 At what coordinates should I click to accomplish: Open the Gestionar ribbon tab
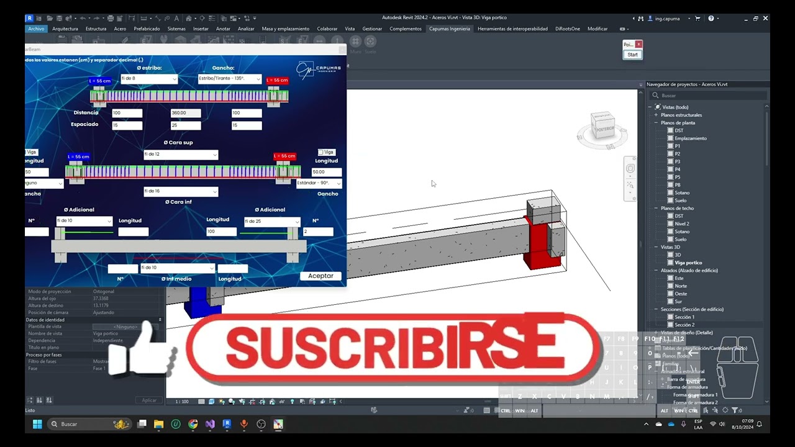(372, 29)
